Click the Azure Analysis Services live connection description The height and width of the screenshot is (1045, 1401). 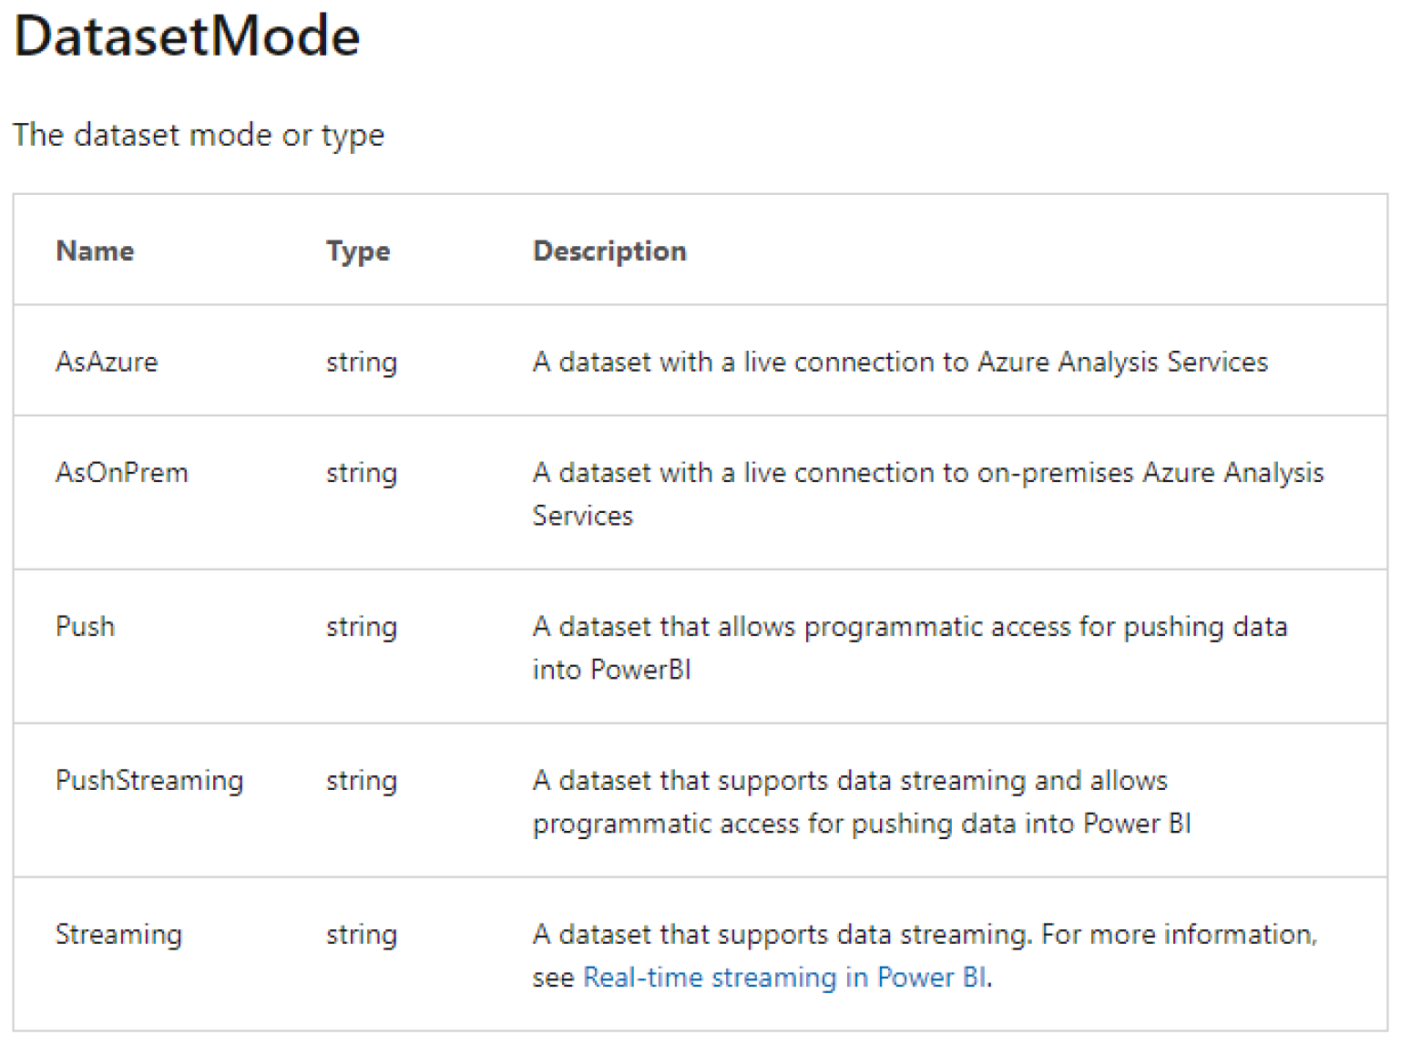coord(900,362)
